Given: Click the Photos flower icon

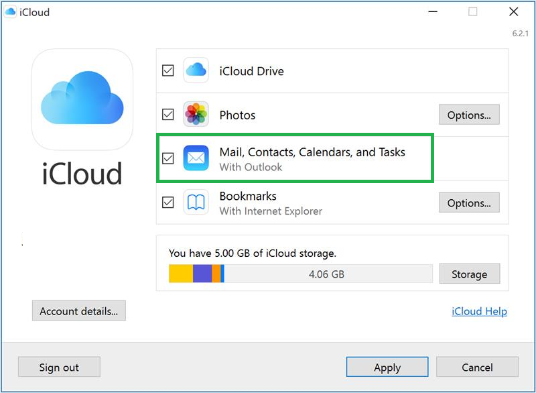Looking at the screenshot, I should pos(196,114).
